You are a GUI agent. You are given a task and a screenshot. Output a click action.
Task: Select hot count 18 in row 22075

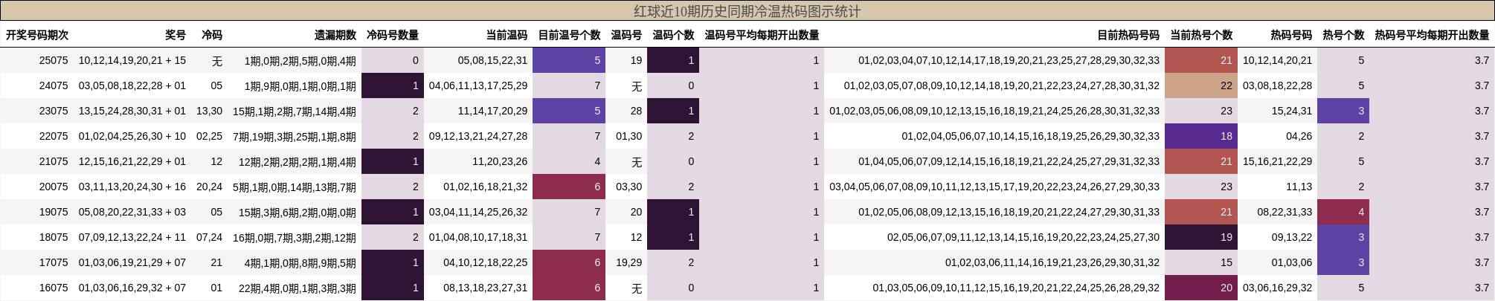click(x=1201, y=136)
